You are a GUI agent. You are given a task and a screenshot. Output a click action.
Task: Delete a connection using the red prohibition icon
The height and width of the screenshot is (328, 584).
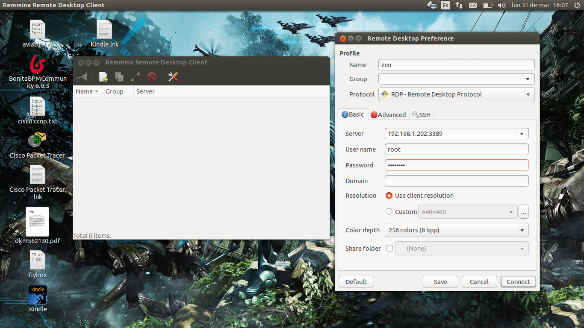[x=152, y=77]
